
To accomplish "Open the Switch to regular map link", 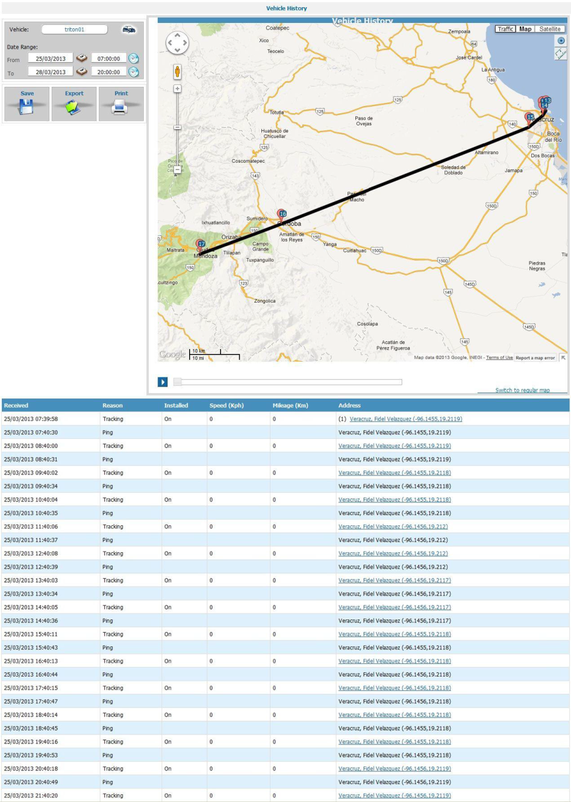I will click(x=522, y=390).
